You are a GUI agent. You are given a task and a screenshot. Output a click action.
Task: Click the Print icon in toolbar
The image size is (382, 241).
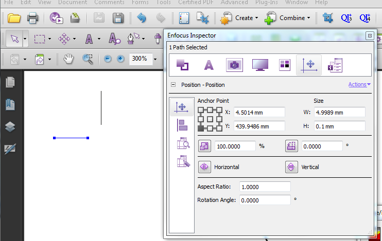(32, 18)
